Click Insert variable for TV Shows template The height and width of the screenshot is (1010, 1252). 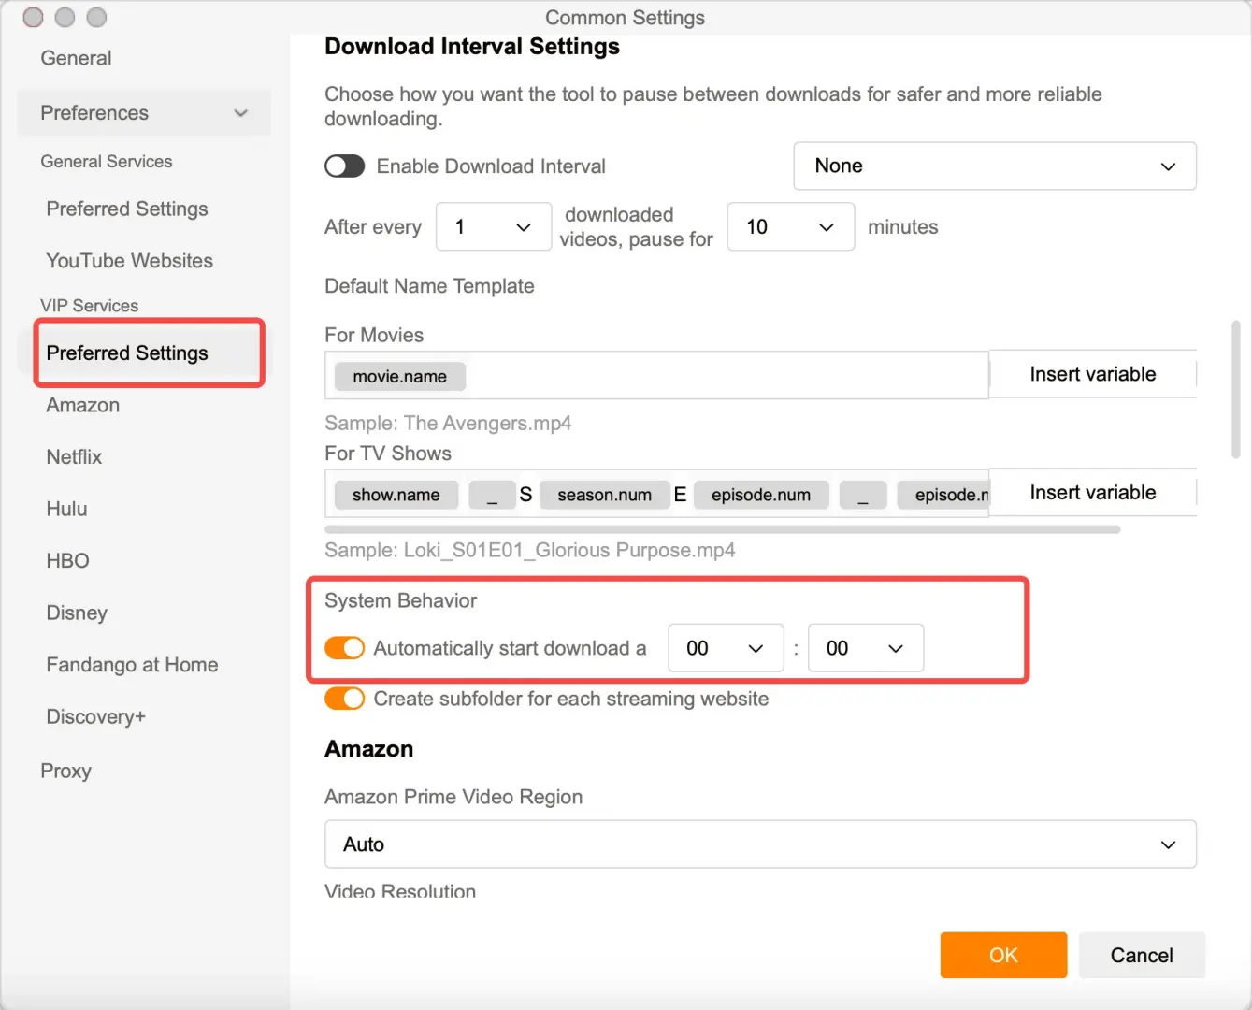pyautogui.click(x=1093, y=493)
